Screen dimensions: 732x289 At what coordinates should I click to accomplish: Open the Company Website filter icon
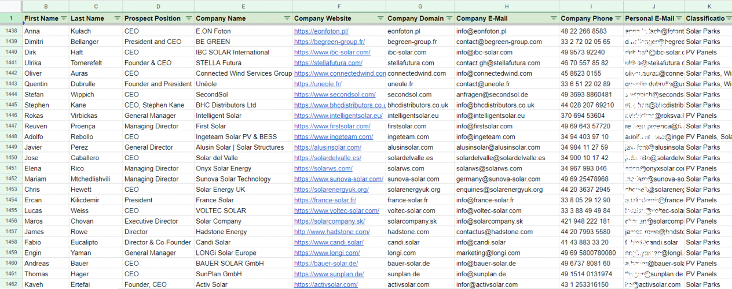coord(380,18)
